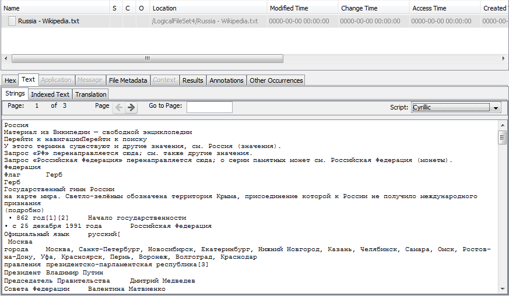Image resolution: width=509 pixels, height=296 pixels.
Task: Click the text 'Валентина Матвиенко'
Action: point(127,289)
